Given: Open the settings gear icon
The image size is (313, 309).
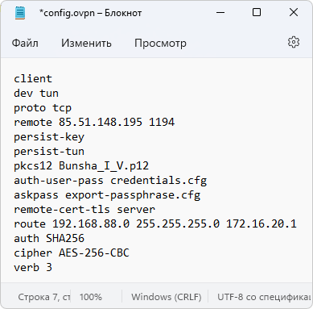Looking at the screenshot, I should 294,42.
